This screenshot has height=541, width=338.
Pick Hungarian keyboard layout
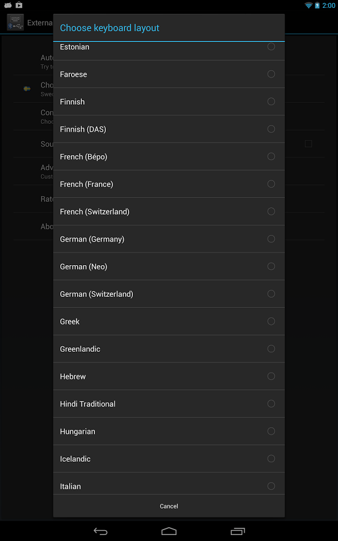tap(169, 431)
